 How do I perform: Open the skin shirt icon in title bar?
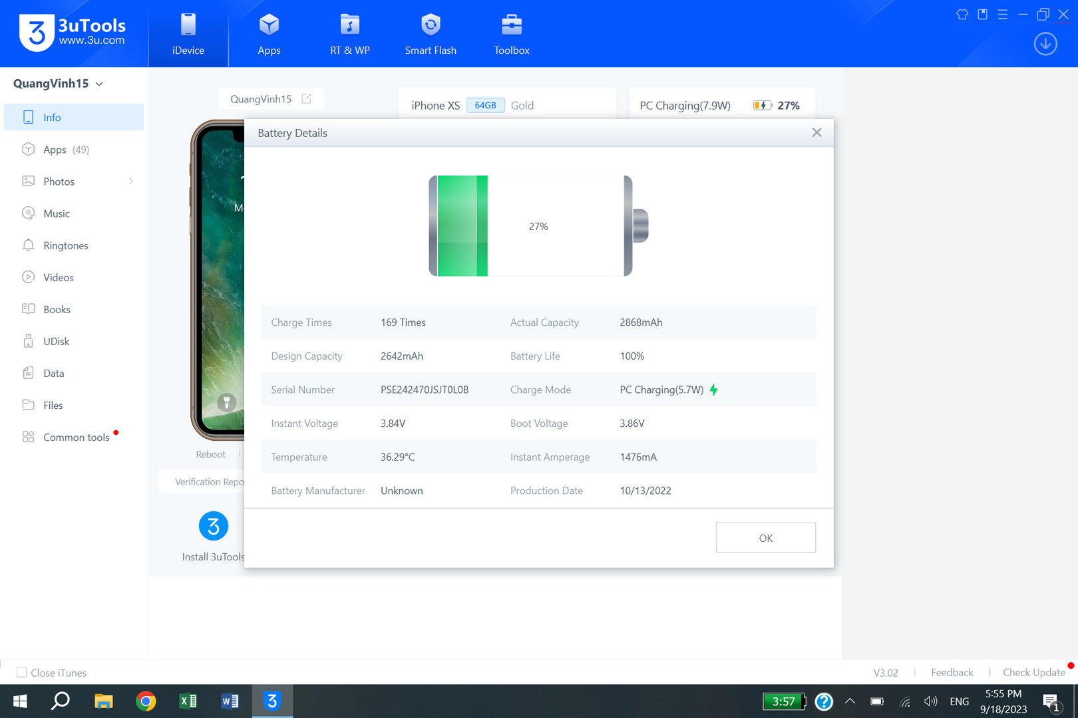[962, 14]
